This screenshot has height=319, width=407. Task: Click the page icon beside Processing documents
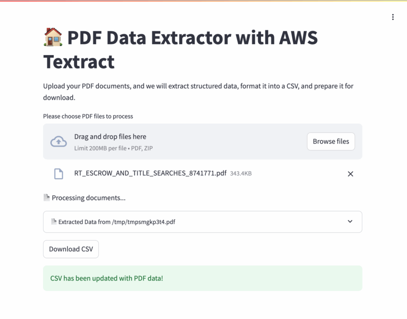tap(47, 197)
